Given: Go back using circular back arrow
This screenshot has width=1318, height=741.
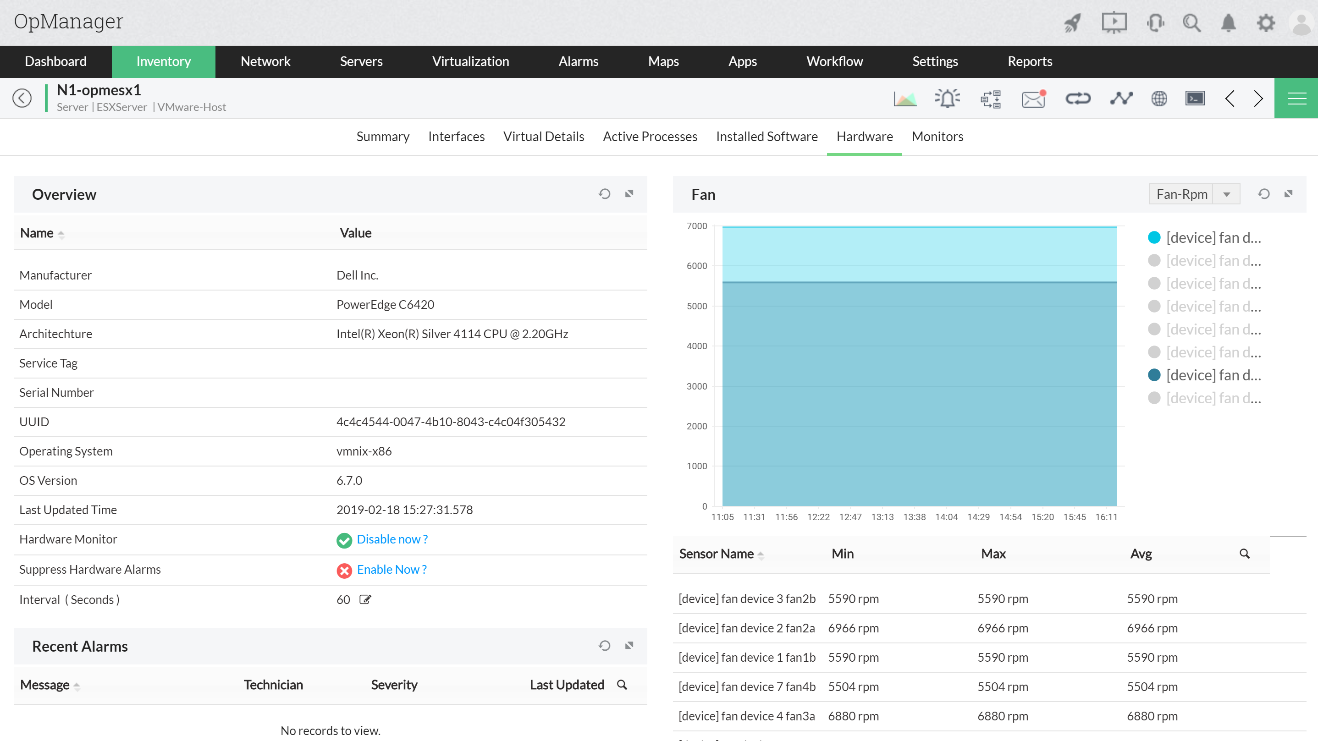Looking at the screenshot, I should [22, 98].
